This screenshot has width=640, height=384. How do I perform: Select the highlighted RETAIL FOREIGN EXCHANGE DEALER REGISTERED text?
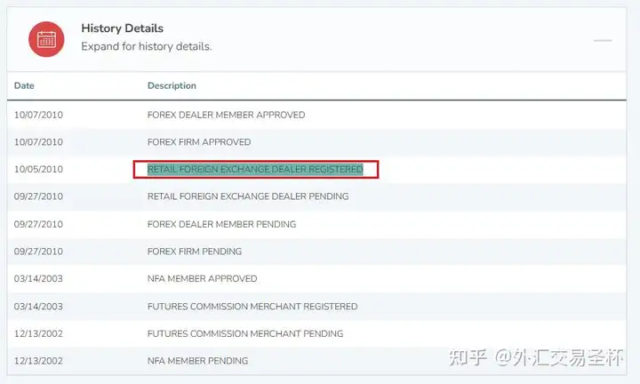pyautogui.click(x=255, y=170)
